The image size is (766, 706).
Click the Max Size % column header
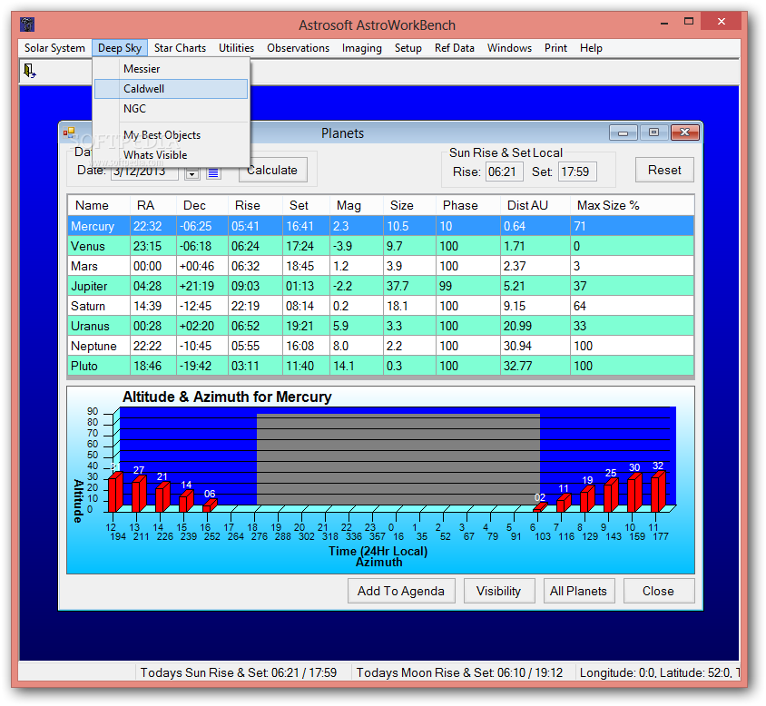[x=633, y=205]
